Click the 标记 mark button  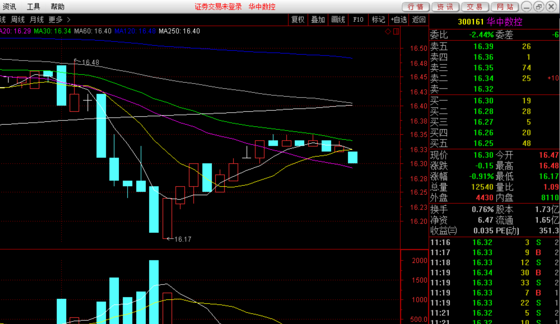(379, 20)
